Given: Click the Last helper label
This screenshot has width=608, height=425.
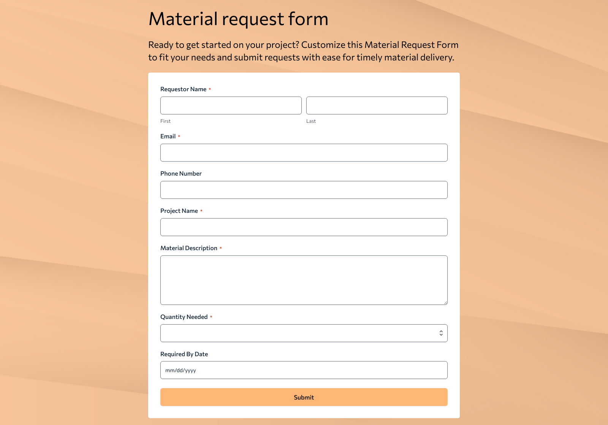Looking at the screenshot, I should pos(311,121).
